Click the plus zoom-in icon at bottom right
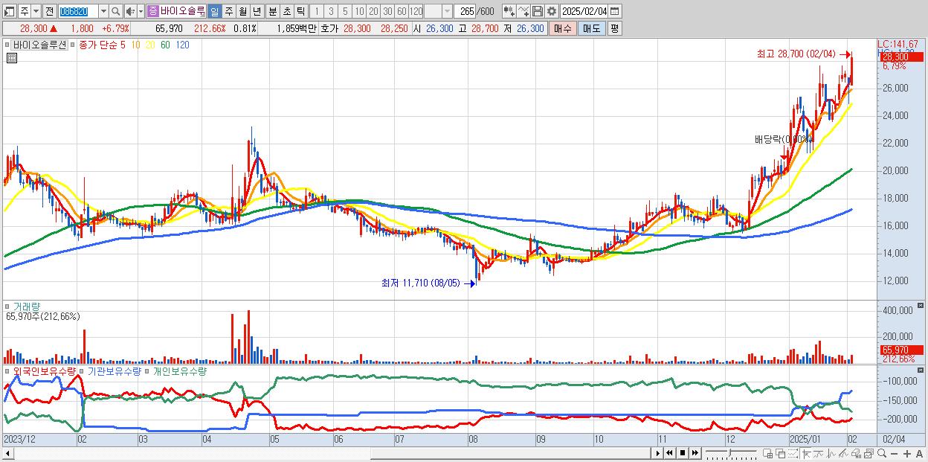The image size is (928, 462). tap(907, 453)
